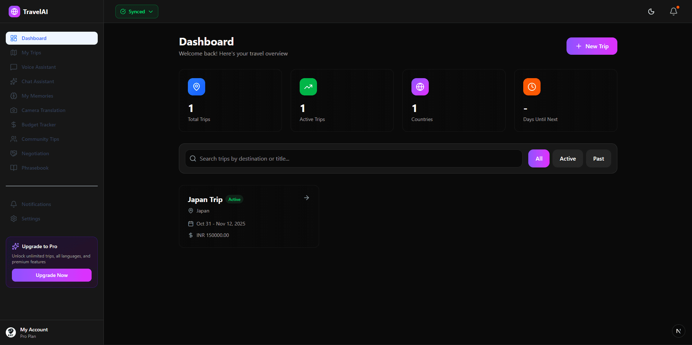Enable the Past trips filter
The width and height of the screenshot is (692, 345).
598,158
